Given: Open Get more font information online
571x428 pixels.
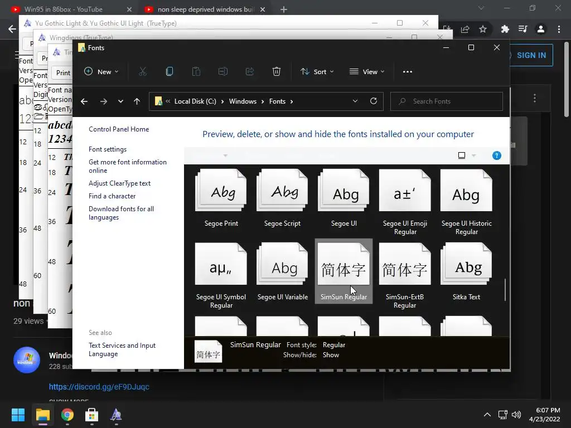Looking at the screenshot, I should (128, 166).
